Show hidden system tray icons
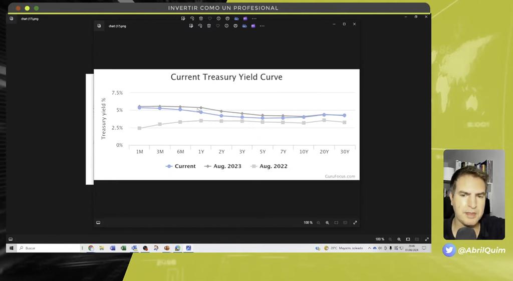This screenshot has height=281, width=513. tap(369, 248)
